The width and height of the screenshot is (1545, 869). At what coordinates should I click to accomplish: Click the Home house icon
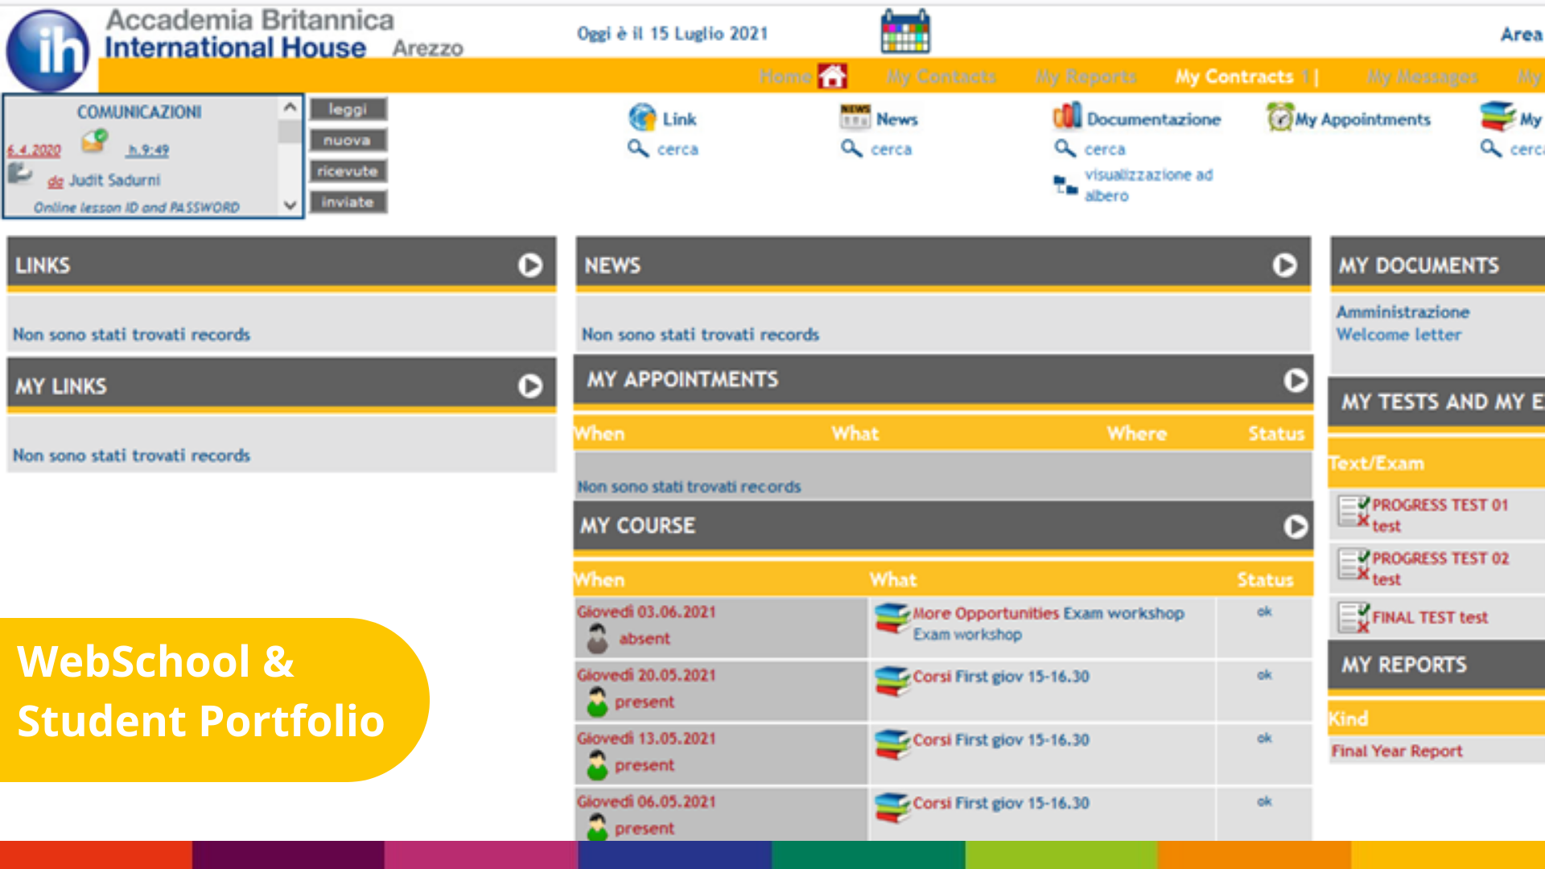point(832,76)
